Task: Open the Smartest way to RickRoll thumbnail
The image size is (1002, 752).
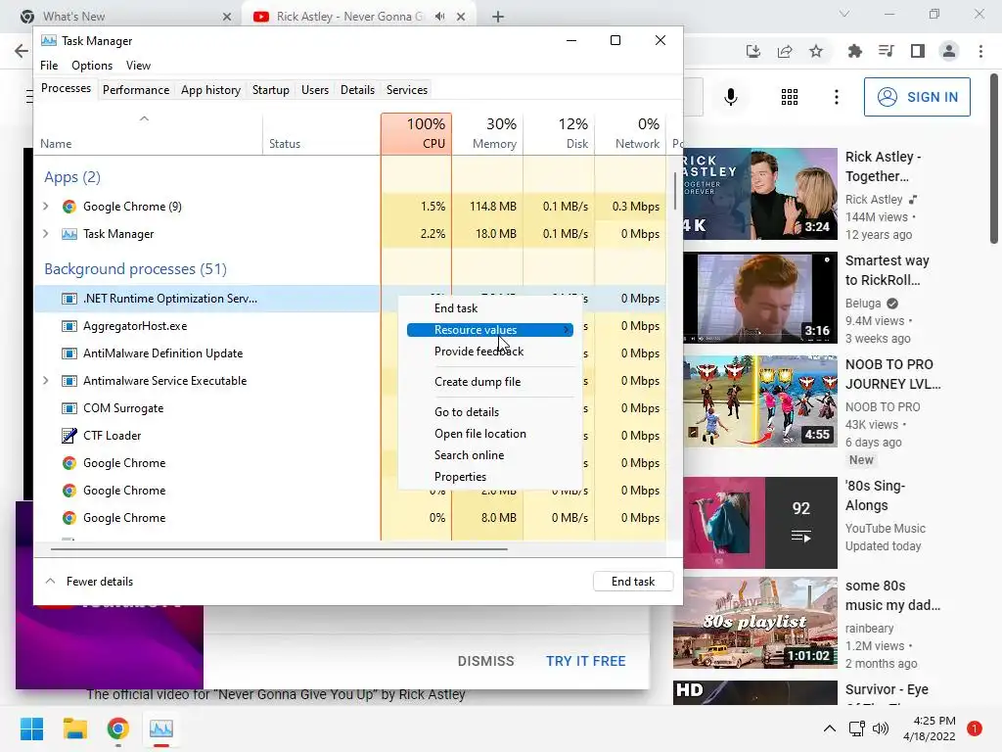Action: (x=759, y=298)
